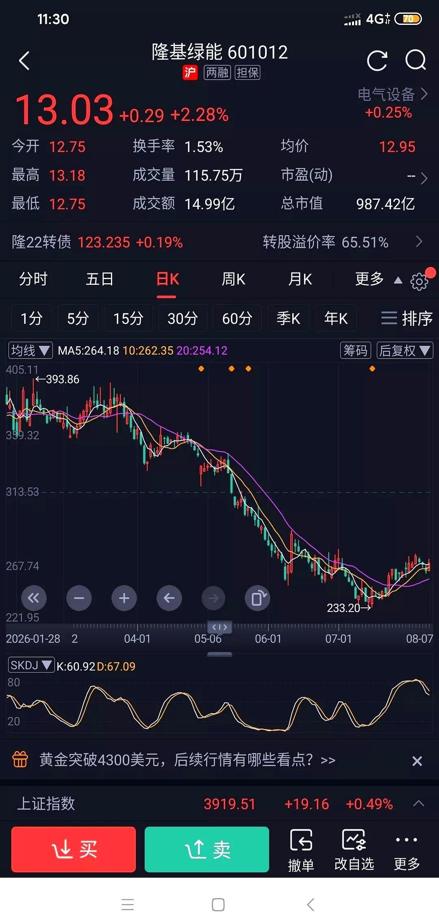
Task: Tap the 07-01 area event dot
Action: (372, 369)
